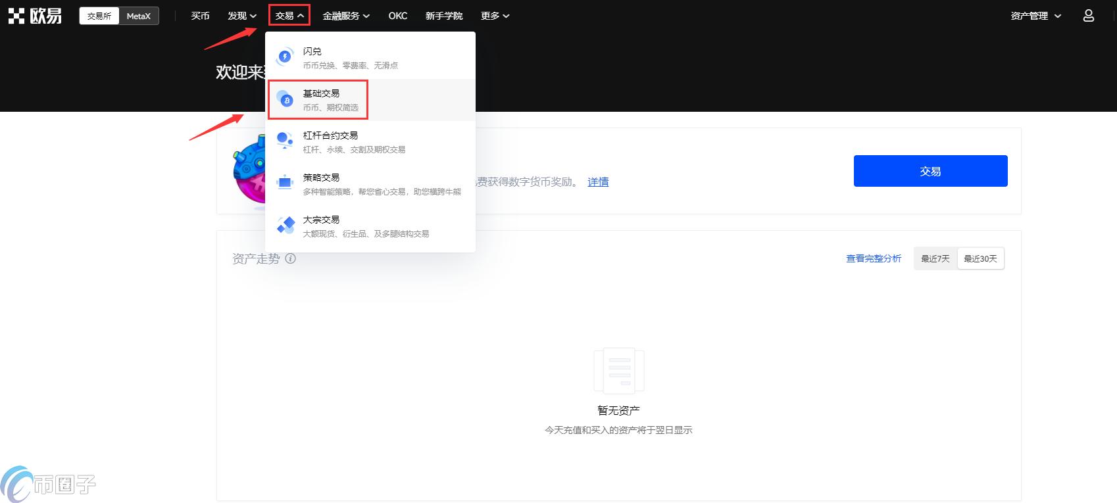Click the 大宗交易 diamond icon
Viewport: 1117px width, 503px height.
point(285,225)
